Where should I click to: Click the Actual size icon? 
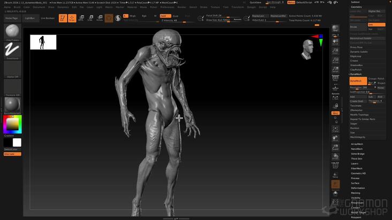click(x=335, y=60)
